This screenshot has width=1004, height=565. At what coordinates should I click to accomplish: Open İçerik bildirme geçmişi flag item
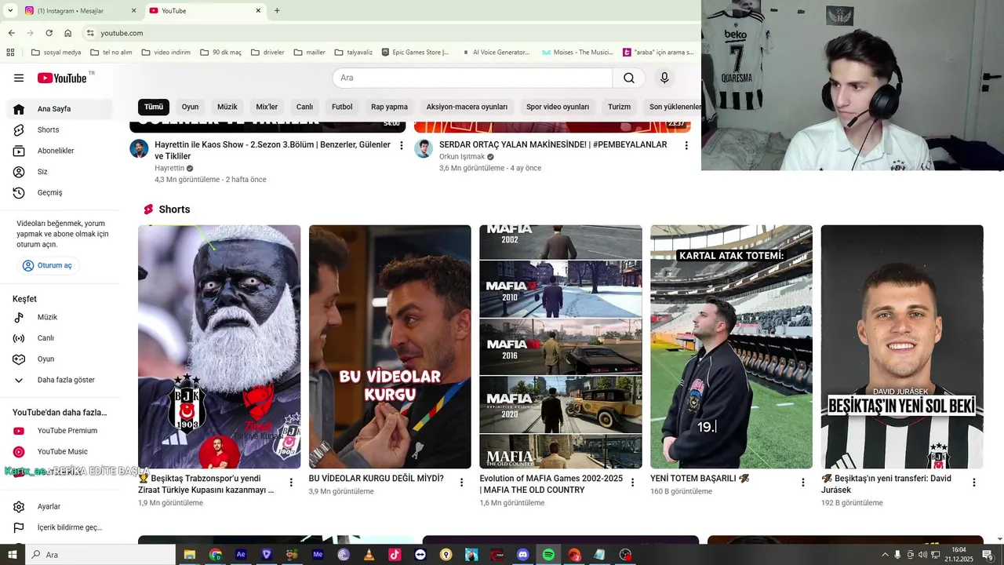pos(60,527)
